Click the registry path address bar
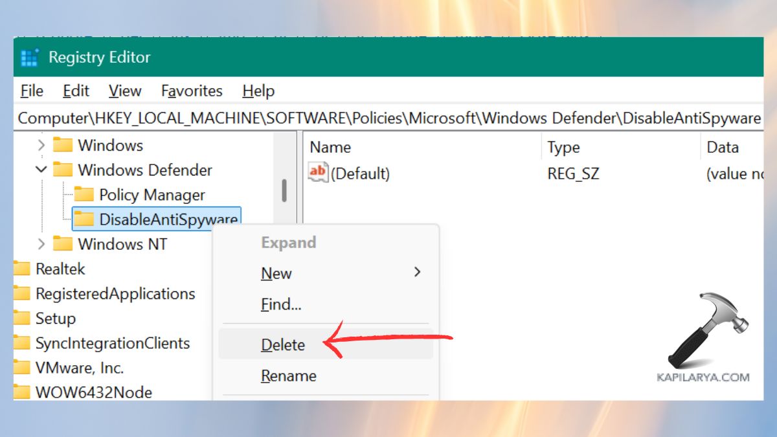777x437 pixels. tap(388, 118)
